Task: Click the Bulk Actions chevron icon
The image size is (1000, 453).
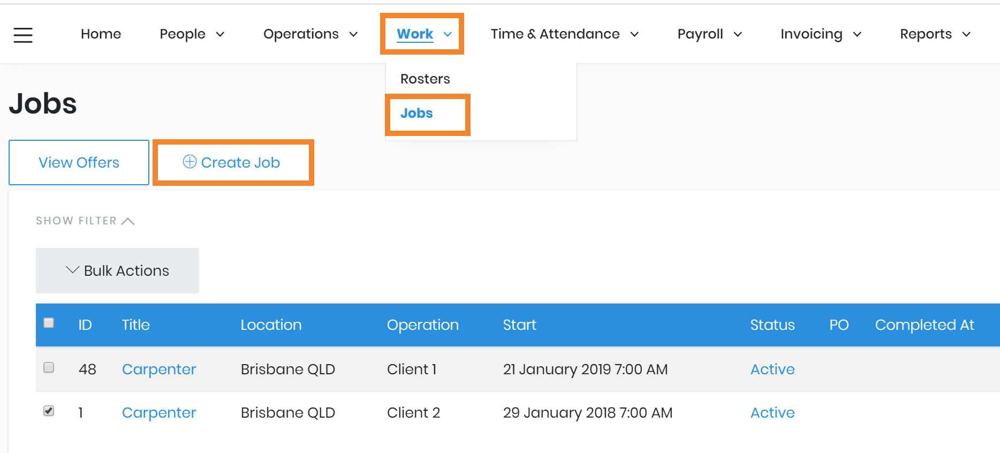Action: [x=72, y=270]
